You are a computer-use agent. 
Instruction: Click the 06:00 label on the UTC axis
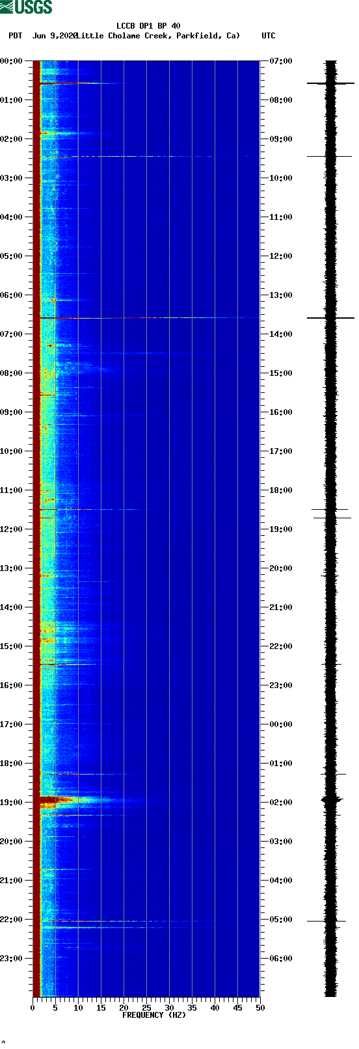[x=281, y=959]
